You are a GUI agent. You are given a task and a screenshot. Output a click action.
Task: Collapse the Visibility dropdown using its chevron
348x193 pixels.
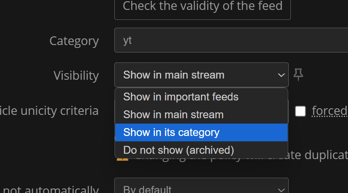[x=281, y=75]
